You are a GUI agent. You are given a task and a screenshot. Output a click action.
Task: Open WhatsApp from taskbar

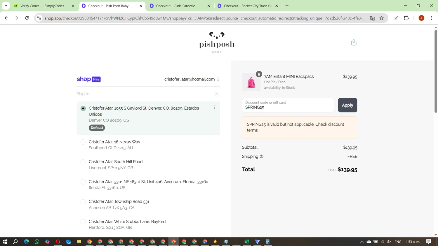click(x=37, y=242)
